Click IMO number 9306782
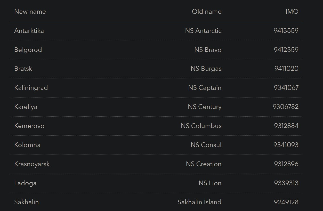This screenshot has width=323, height=211. [x=285, y=107]
